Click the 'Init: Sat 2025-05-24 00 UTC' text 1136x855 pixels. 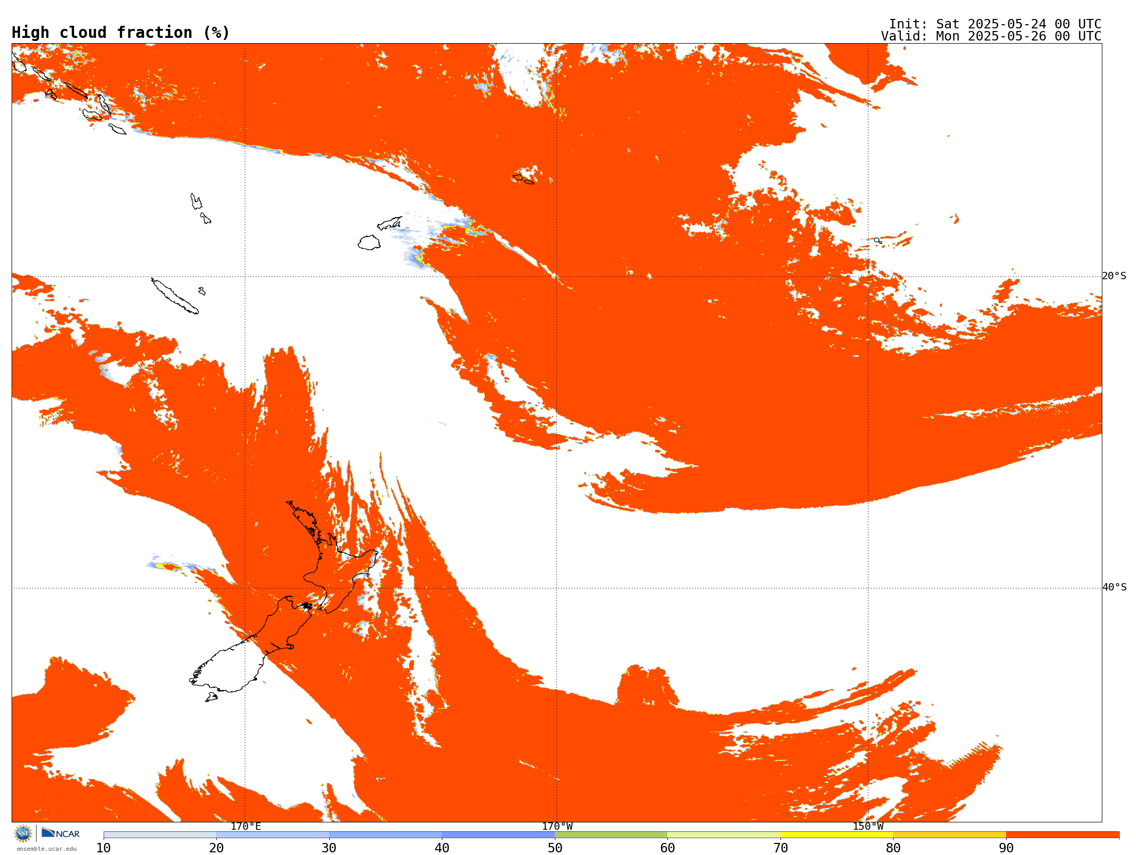[x=995, y=24]
